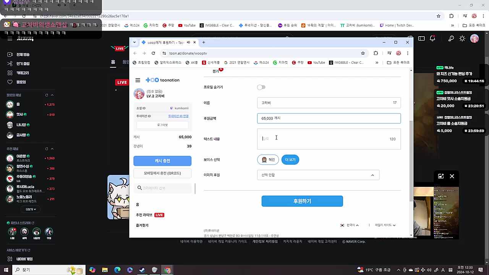This screenshot has height=275, width=489.
Task: Click the 후원하기 donate button
Action: point(302,201)
